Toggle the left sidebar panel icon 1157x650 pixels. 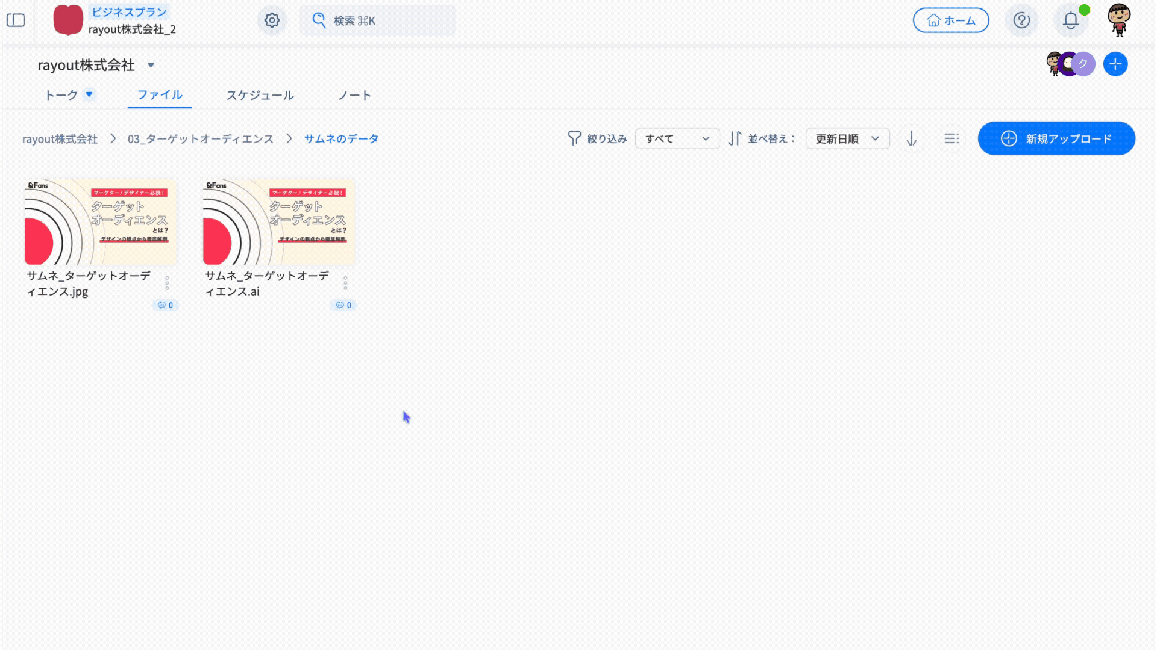pos(16,20)
